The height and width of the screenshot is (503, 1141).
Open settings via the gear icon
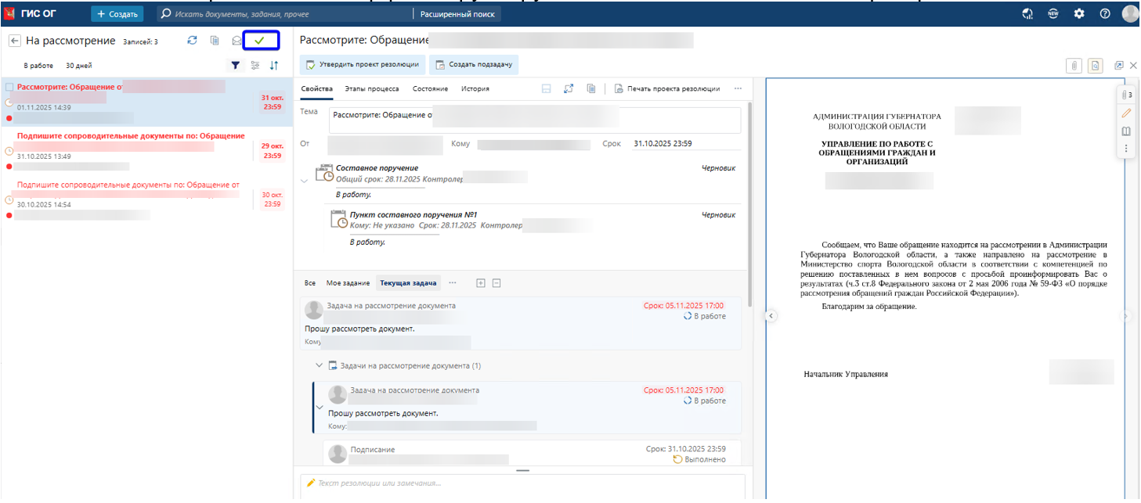(x=1079, y=13)
